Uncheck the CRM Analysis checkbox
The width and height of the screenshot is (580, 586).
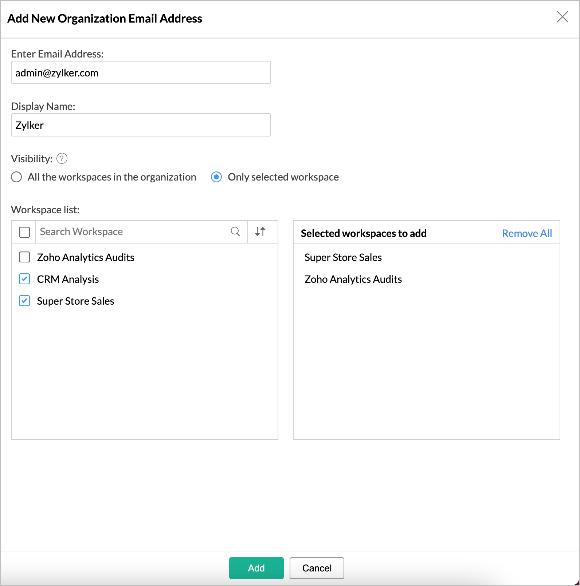click(24, 279)
